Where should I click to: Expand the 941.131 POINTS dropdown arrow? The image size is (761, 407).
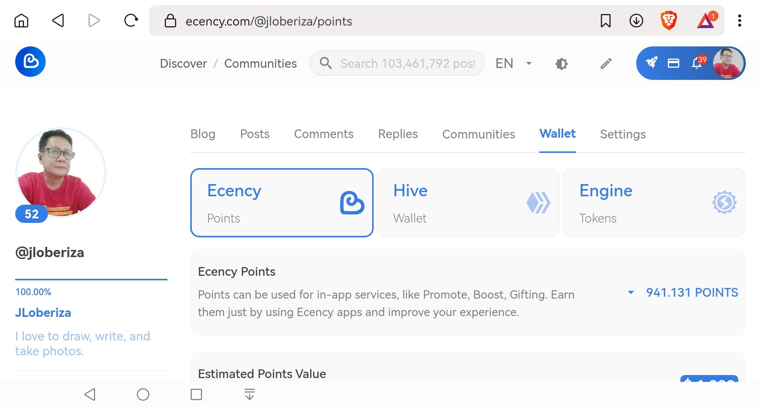tap(631, 293)
